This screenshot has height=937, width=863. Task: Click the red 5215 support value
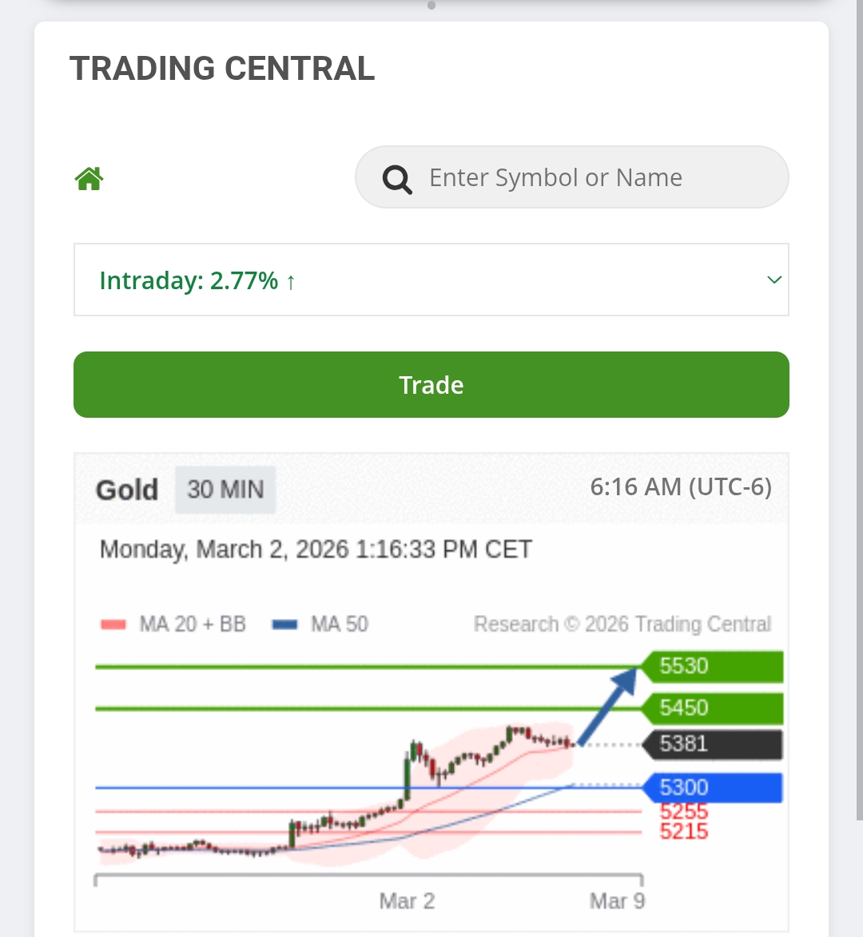(x=684, y=832)
